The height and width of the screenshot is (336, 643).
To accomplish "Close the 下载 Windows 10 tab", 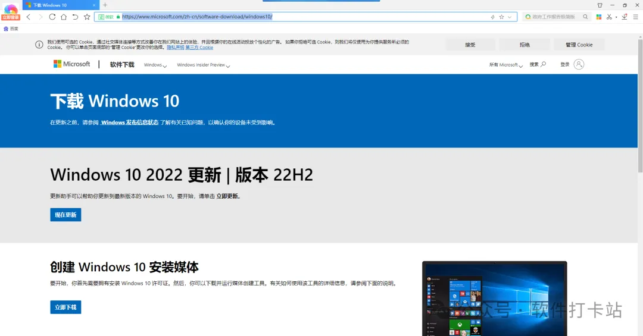I will [94, 5].
